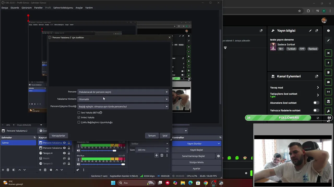Mute the Mic/Aux speaker icon
334x187 pixels.
click(x=78, y=164)
